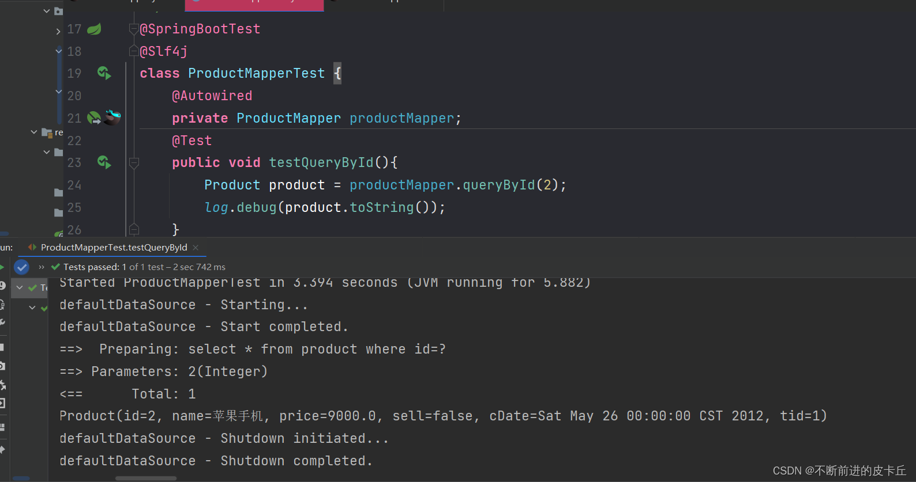Run the ProductMapperTest class from the line 19 gutter
Viewport: 916px width, 482px height.
click(104, 73)
